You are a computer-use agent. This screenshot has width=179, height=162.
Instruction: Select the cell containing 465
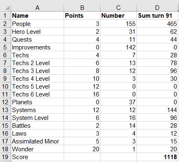[x=157, y=24]
